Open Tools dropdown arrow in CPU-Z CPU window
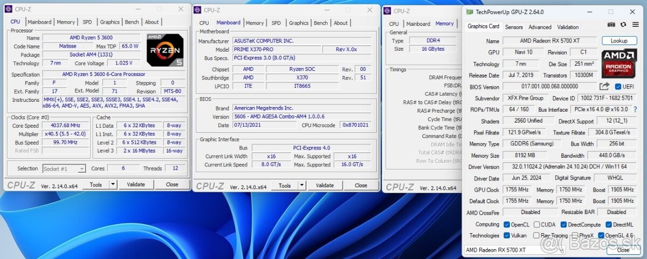The width and height of the screenshot is (647, 259). [x=113, y=184]
